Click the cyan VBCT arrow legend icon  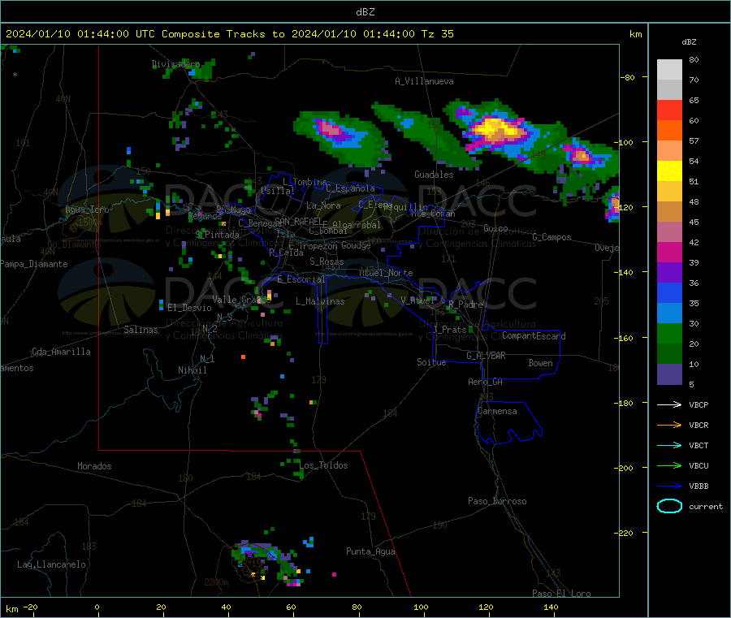(x=669, y=445)
